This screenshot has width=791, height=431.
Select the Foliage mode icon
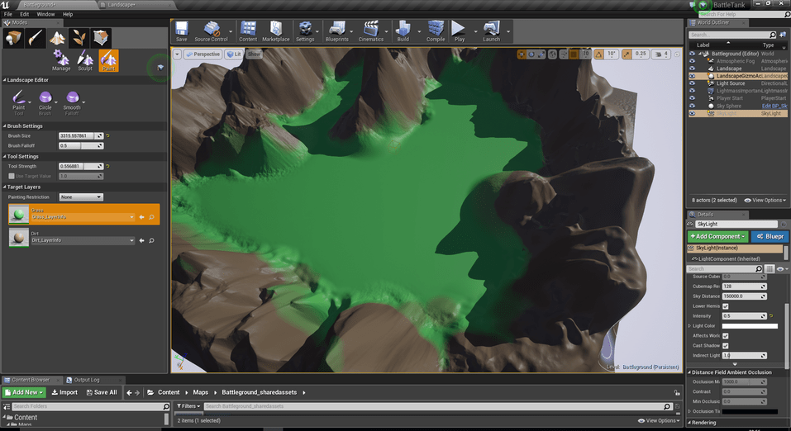tap(79, 38)
